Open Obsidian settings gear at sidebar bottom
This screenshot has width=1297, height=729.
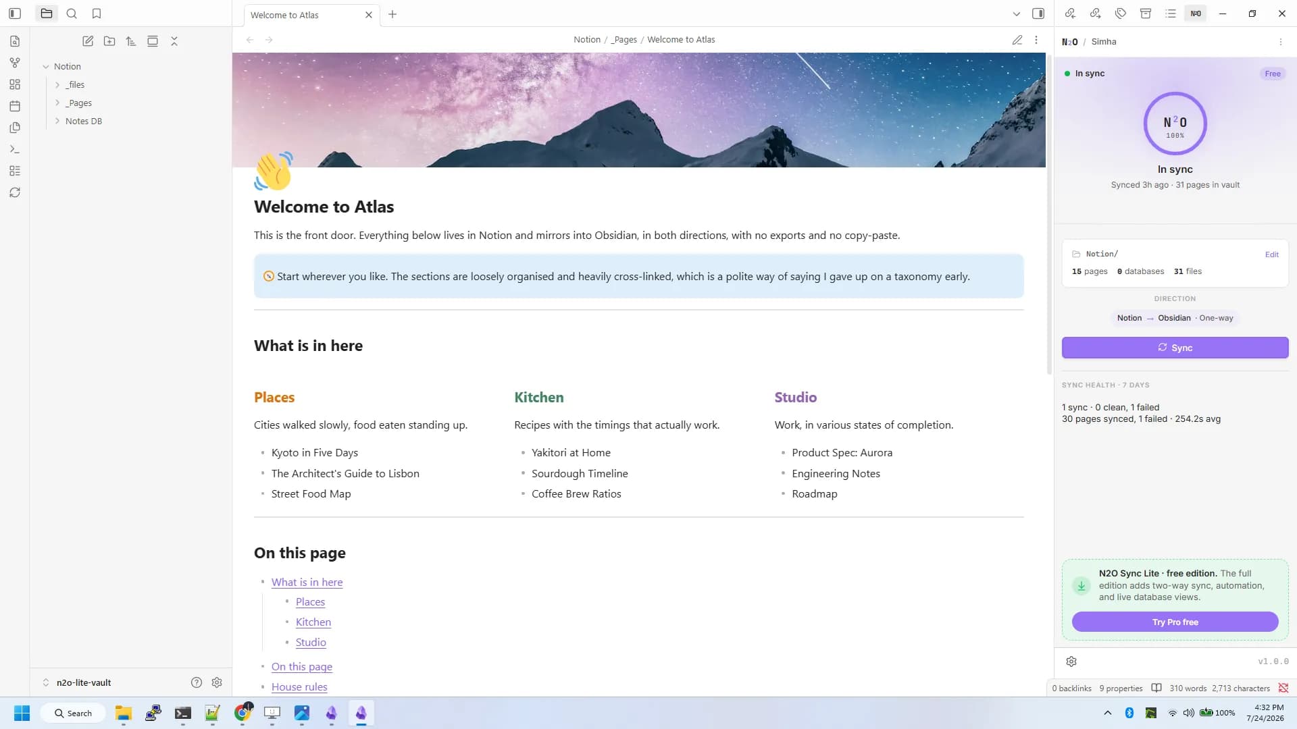(217, 682)
